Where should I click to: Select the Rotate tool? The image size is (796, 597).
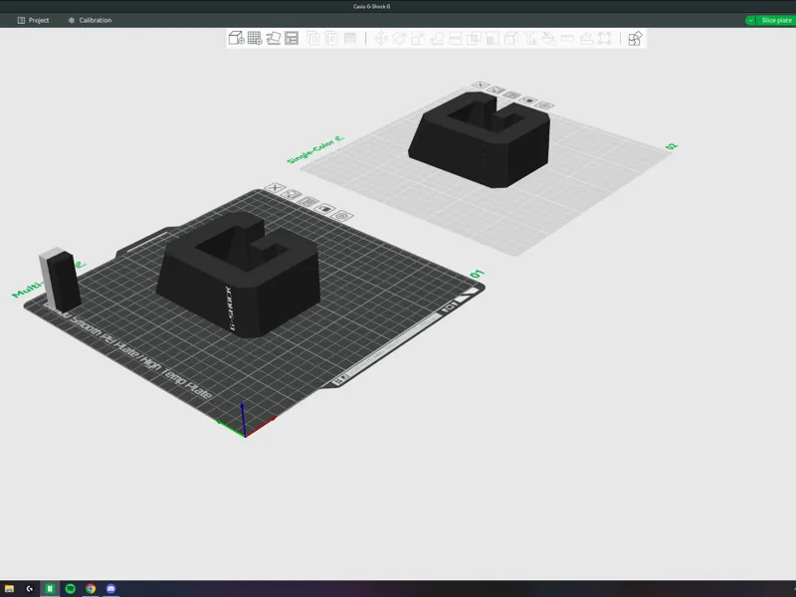point(400,38)
